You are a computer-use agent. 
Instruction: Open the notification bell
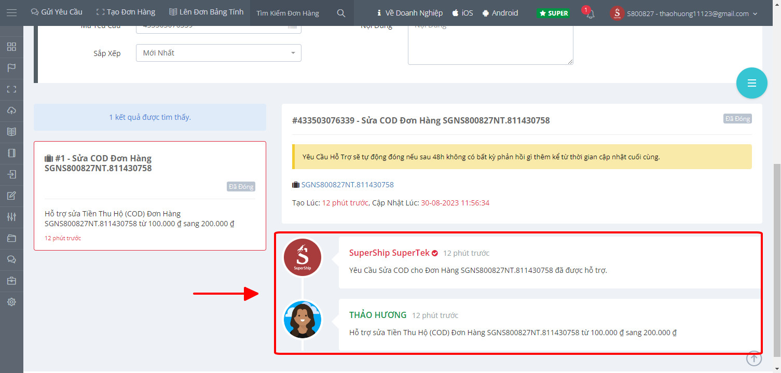(590, 14)
